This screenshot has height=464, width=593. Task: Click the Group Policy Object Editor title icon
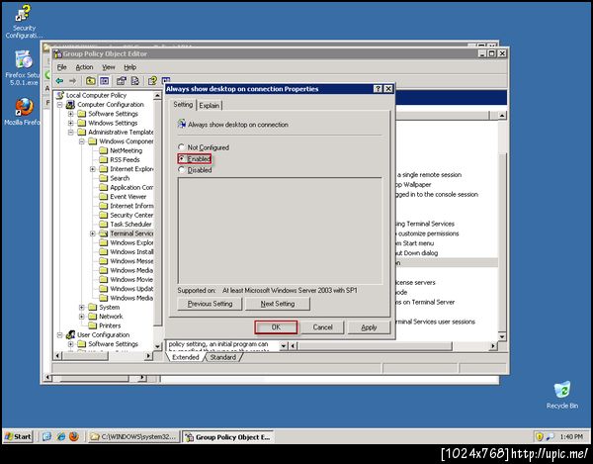point(57,53)
